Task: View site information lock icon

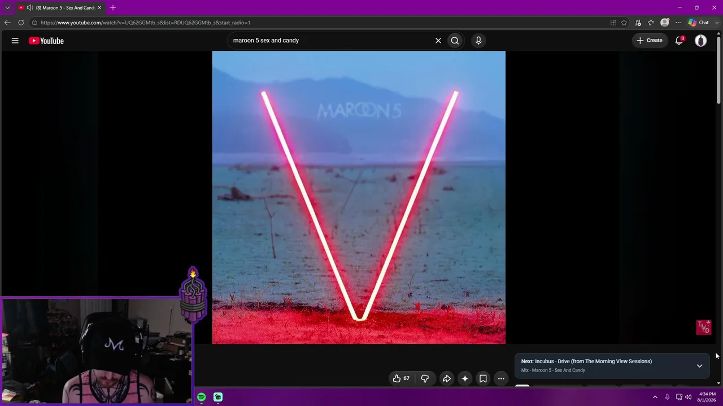Action: (34, 23)
